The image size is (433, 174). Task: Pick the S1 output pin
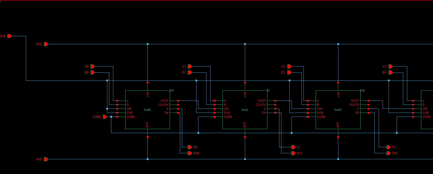293,147
